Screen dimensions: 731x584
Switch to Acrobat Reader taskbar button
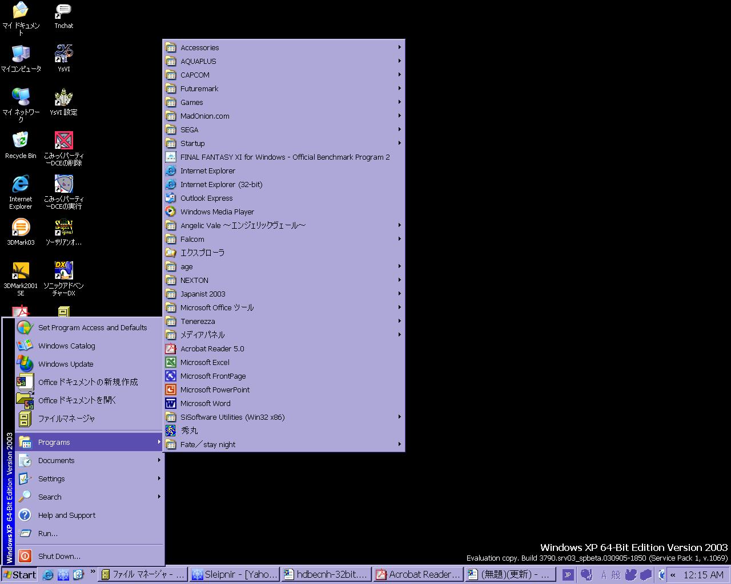[x=419, y=575]
